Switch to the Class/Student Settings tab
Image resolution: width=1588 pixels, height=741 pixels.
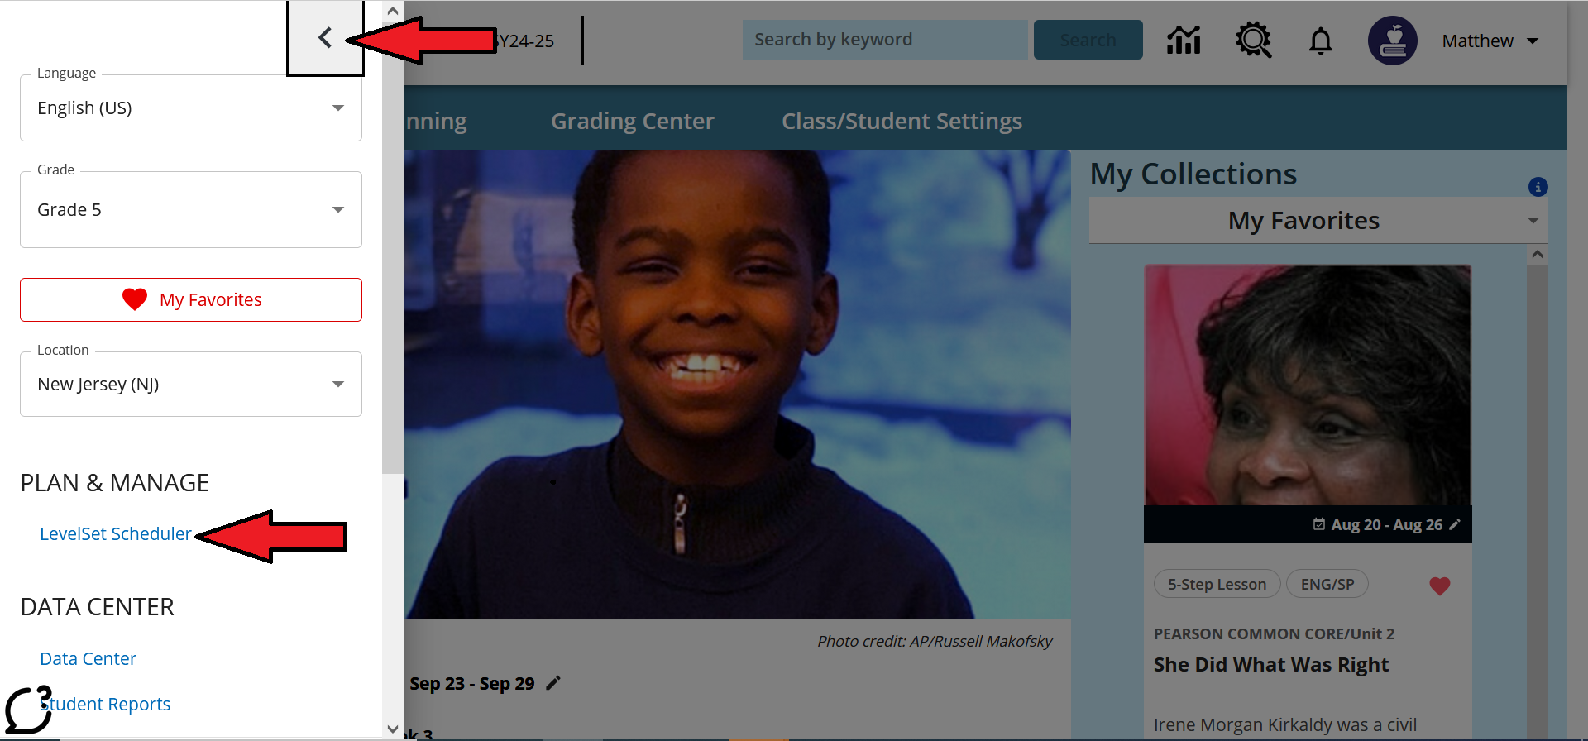[902, 121]
